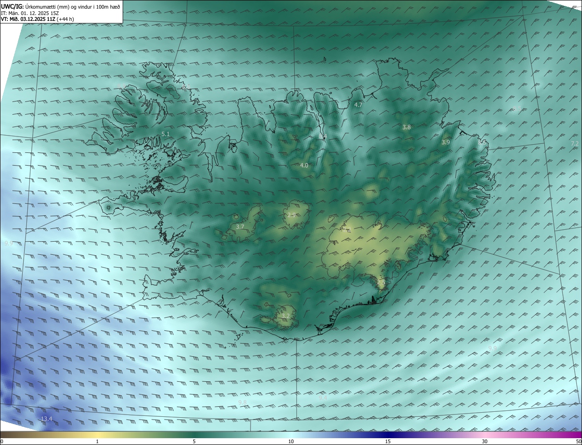Click the 4.7 value label on the map
Screen dimensions: 582x445
(x=358, y=105)
